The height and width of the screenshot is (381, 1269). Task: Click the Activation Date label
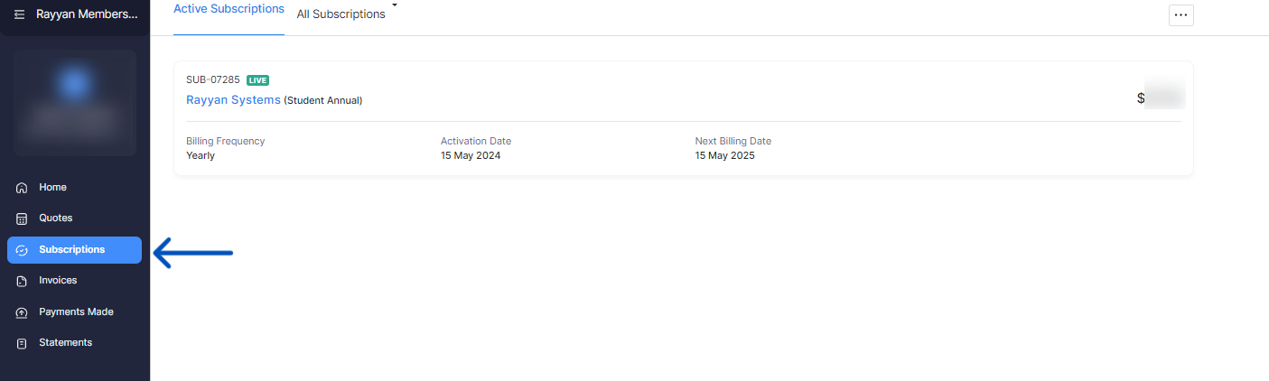click(476, 141)
